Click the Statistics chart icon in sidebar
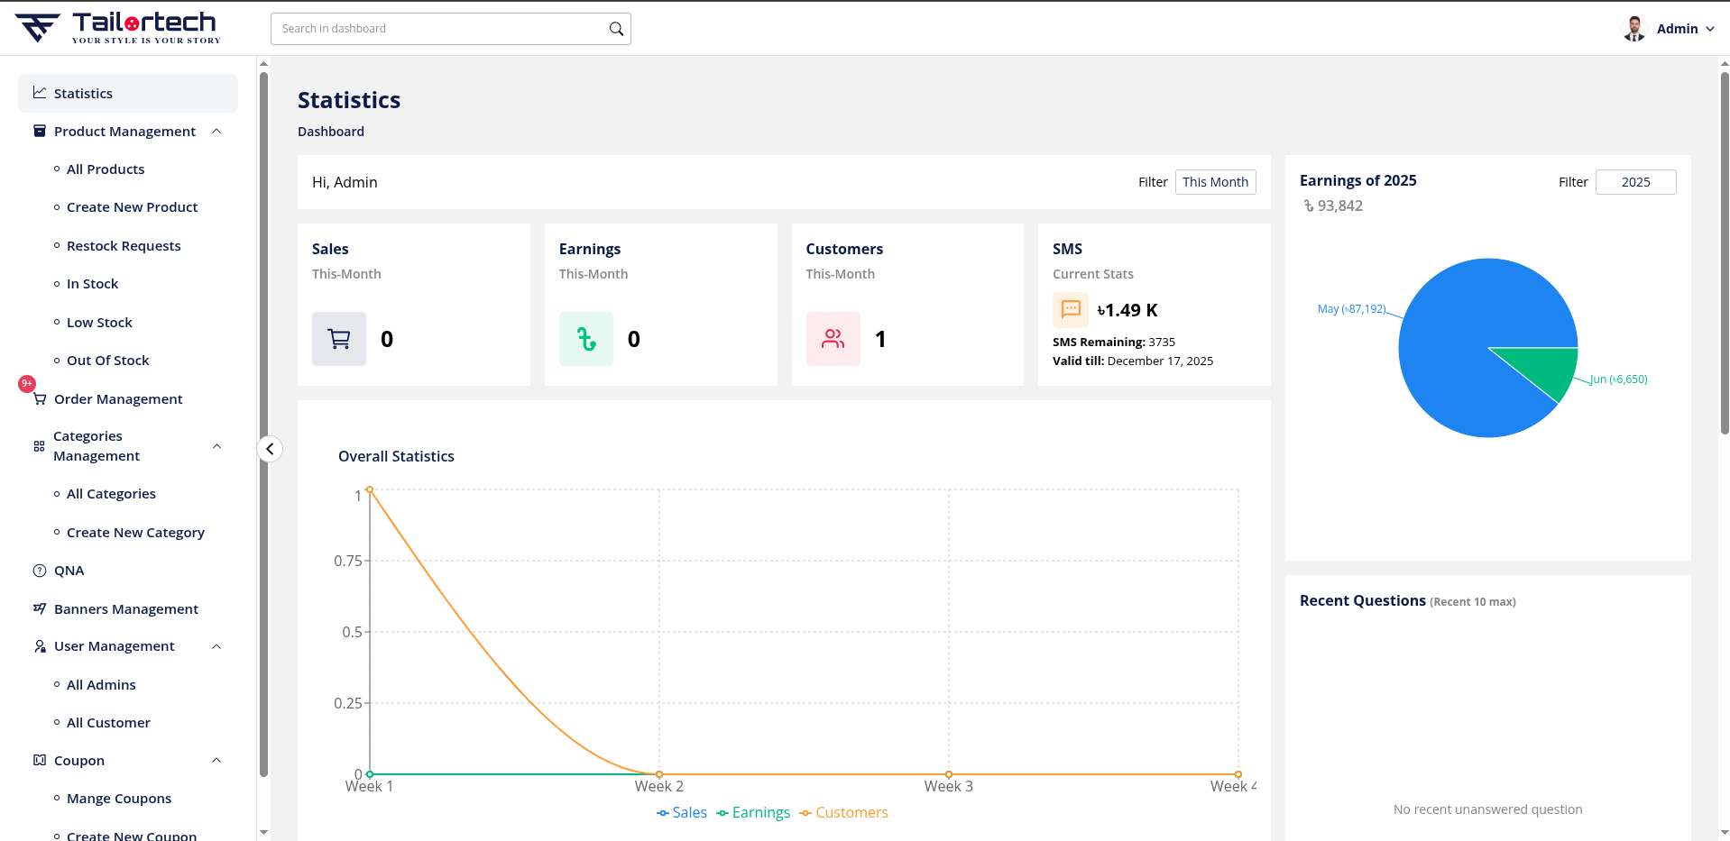 (40, 93)
